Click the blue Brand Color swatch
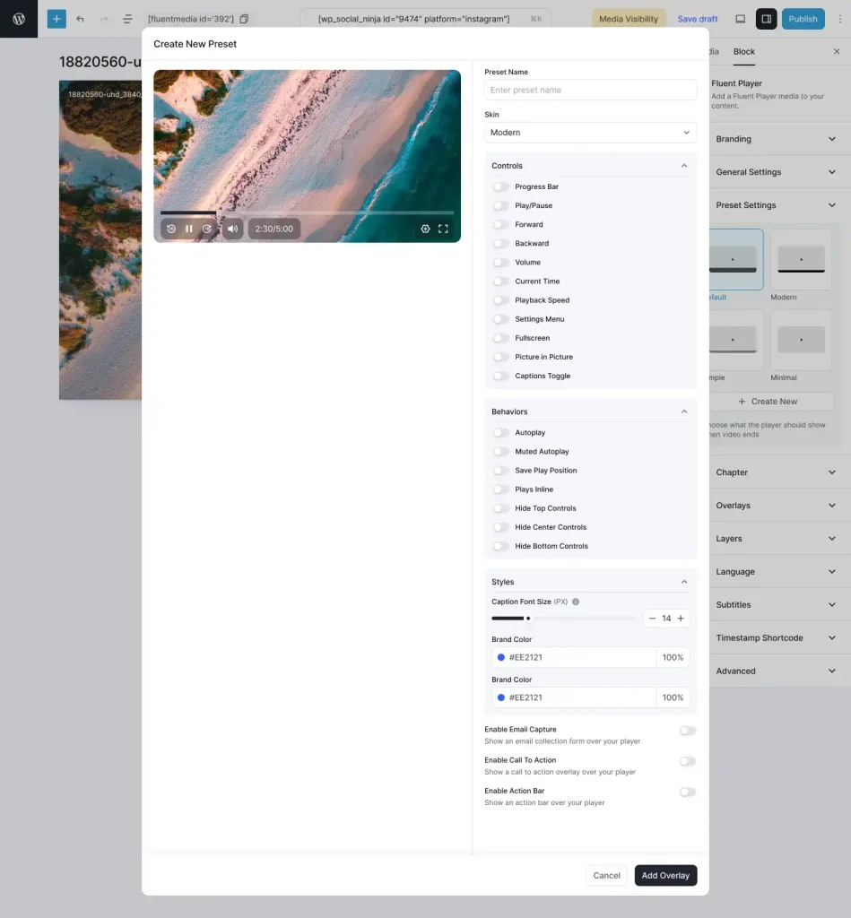 [500, 657]
